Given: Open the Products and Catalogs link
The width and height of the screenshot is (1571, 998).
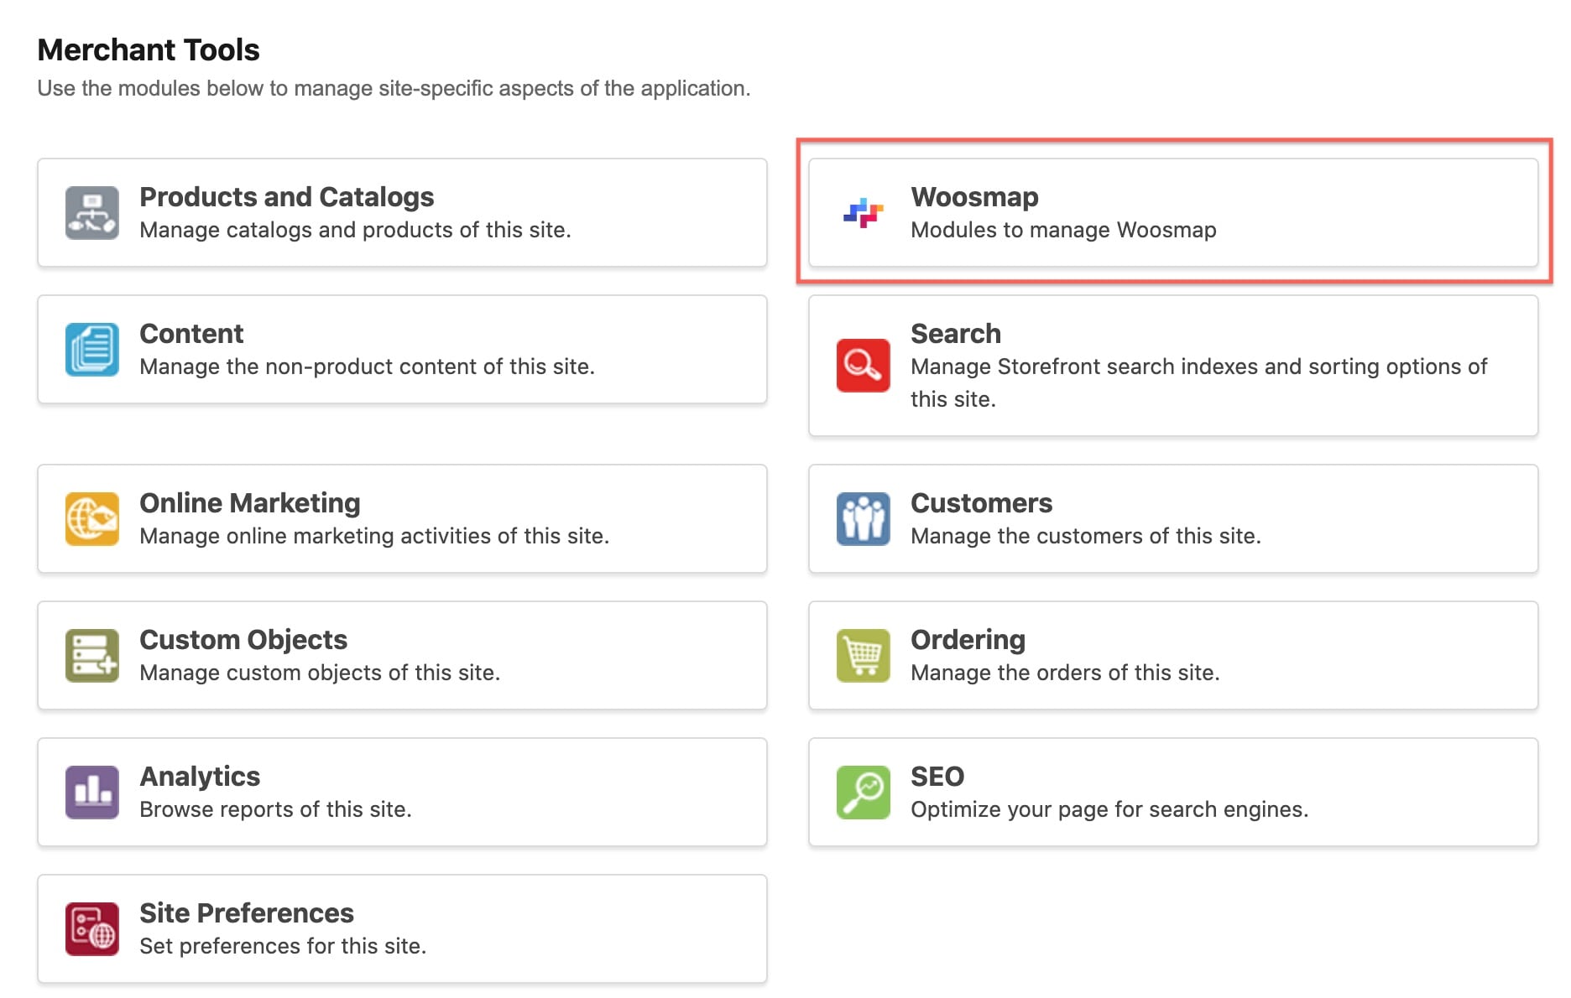Looking at the screenshot, I should [287, 196].
